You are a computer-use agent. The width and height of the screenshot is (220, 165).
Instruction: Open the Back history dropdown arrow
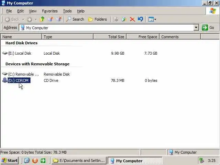point(23,19)
